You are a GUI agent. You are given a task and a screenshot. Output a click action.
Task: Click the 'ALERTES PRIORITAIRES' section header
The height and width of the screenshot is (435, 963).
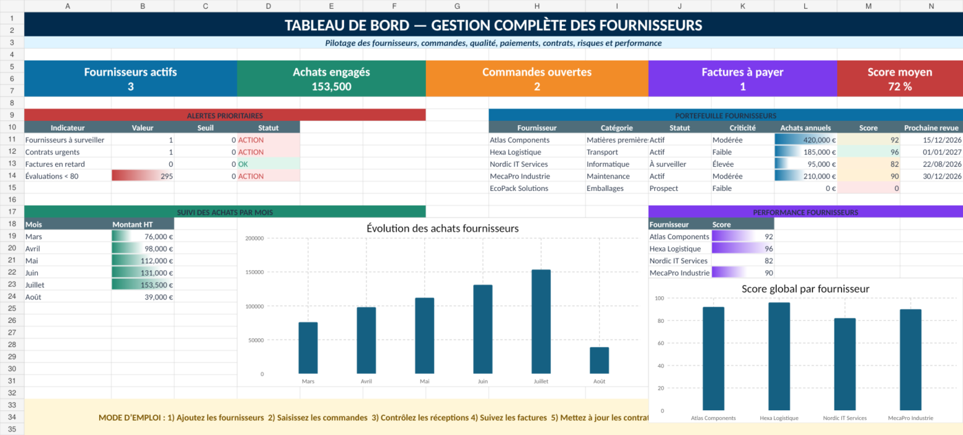coord(225,115)
